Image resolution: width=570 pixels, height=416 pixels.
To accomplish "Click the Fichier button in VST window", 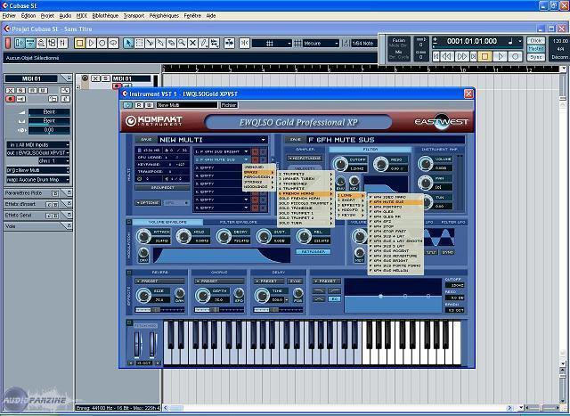I will 229,105.
